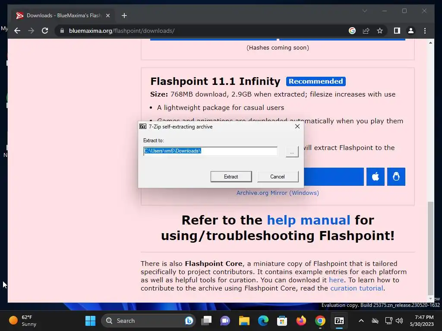442x331 pixels.
Task: Go forward in Chrome browser
Action: pyautogui.click(x=31, y=31)
